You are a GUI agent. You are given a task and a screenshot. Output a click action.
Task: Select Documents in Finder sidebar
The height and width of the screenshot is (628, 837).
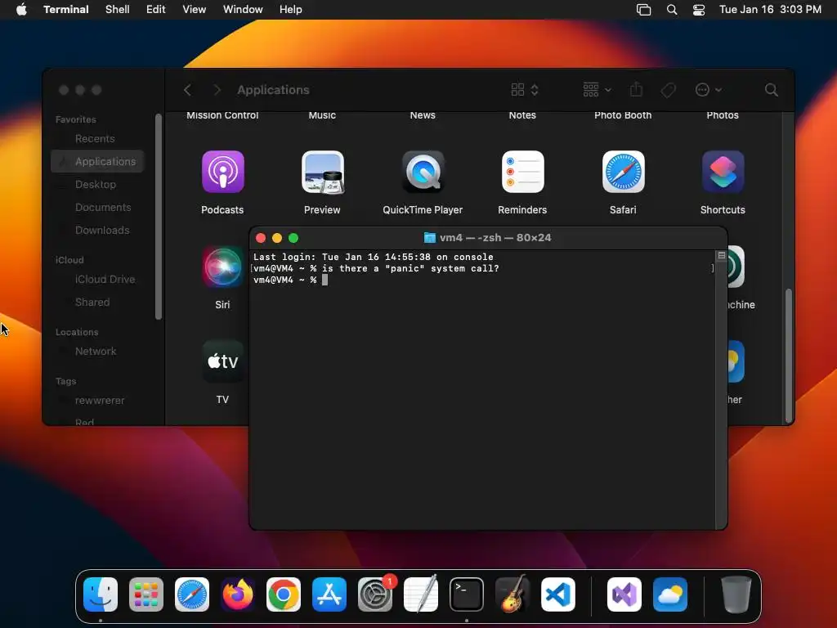(x=98, y=207)
